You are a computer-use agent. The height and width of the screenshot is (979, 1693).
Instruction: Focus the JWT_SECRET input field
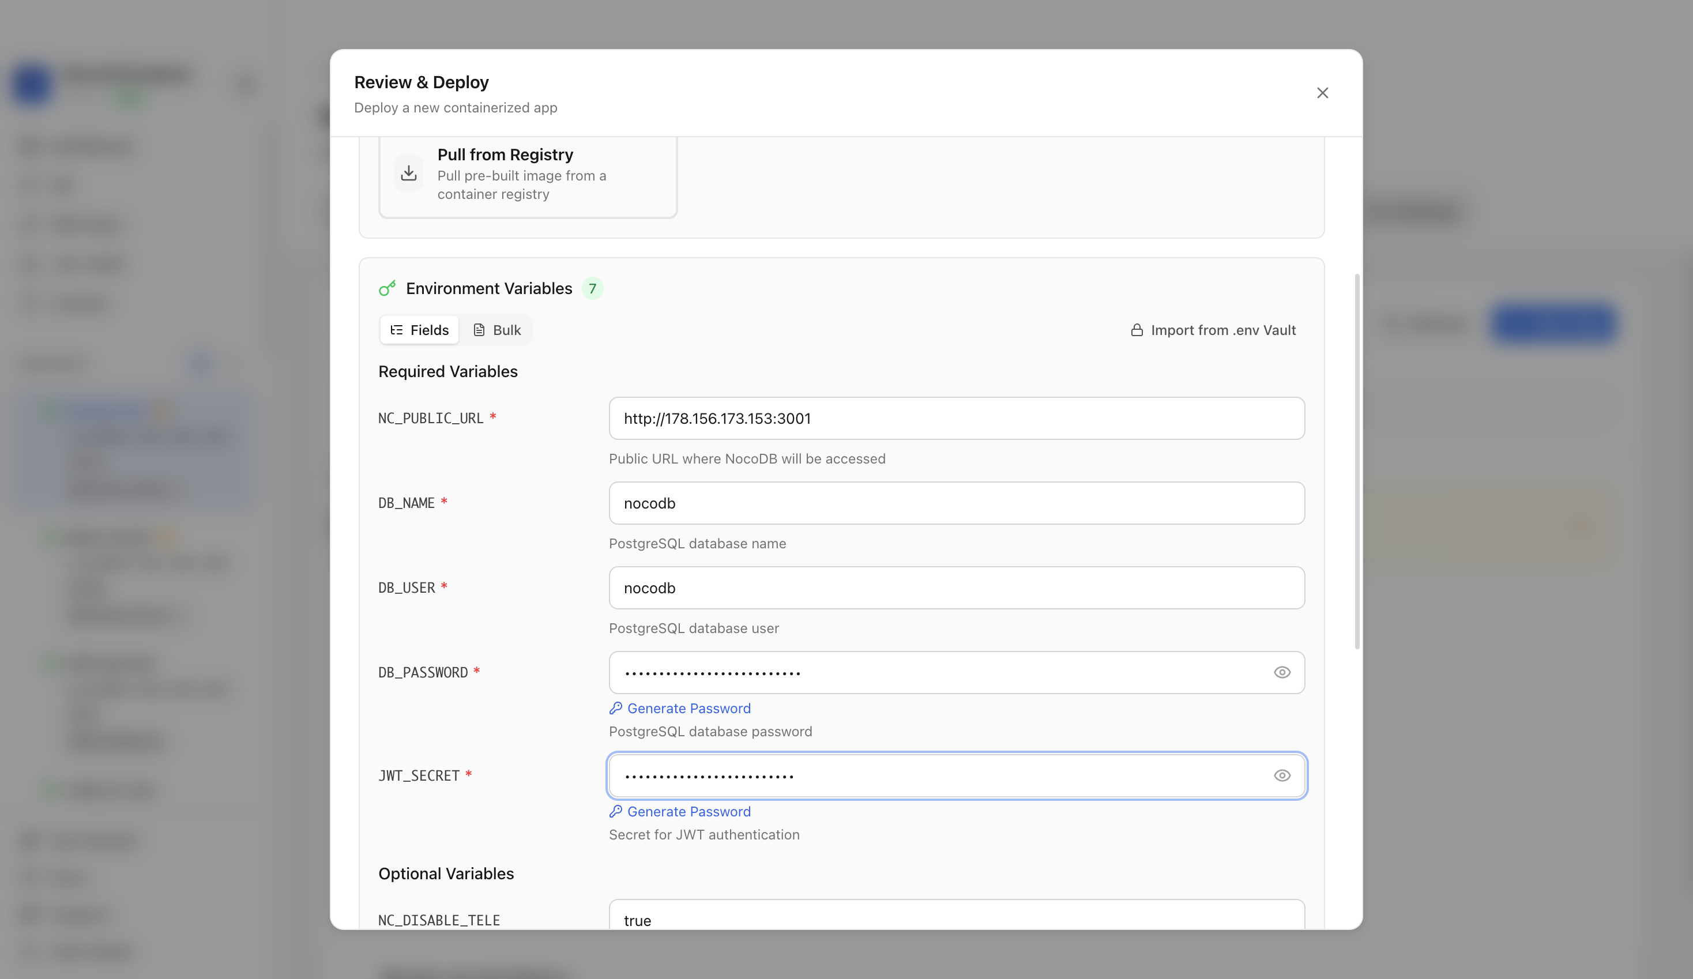[957, 776]
